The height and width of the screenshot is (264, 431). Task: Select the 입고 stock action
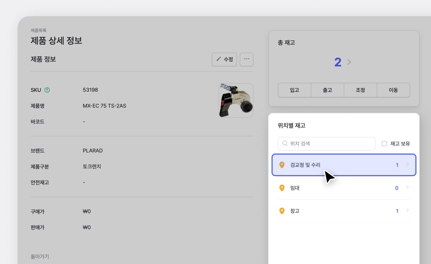click(294, 90)
